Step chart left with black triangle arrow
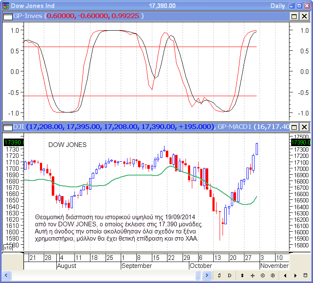Viewport: 313px width, 283px height. (285, 275)
